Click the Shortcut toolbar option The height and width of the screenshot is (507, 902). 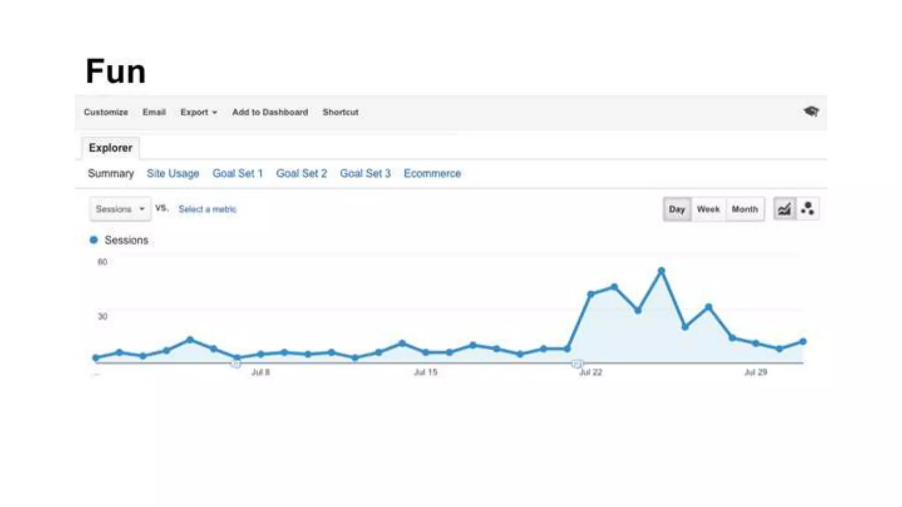340,112
